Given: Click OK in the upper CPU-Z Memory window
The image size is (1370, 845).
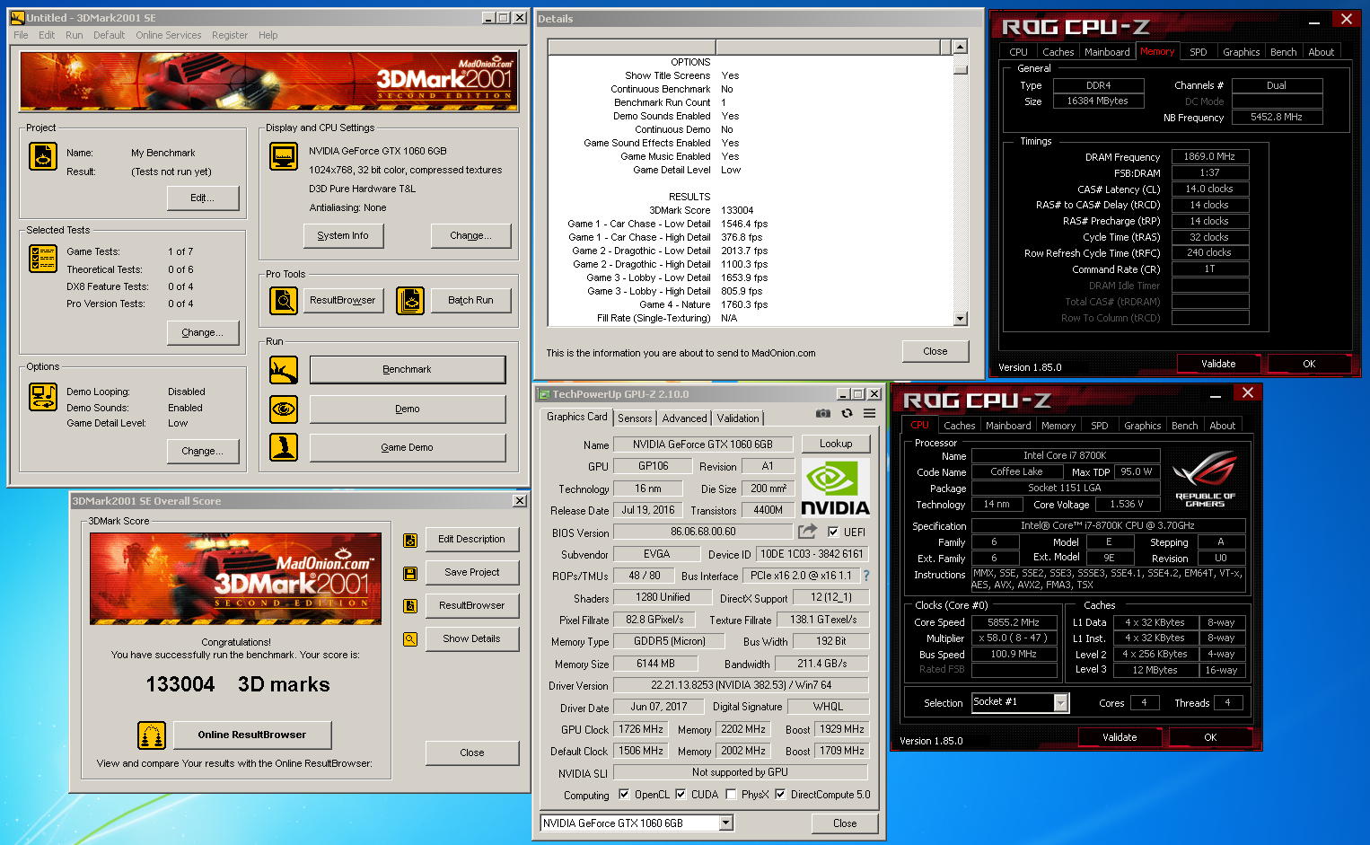Looking at the screenshot, I should coord(1309,364).
